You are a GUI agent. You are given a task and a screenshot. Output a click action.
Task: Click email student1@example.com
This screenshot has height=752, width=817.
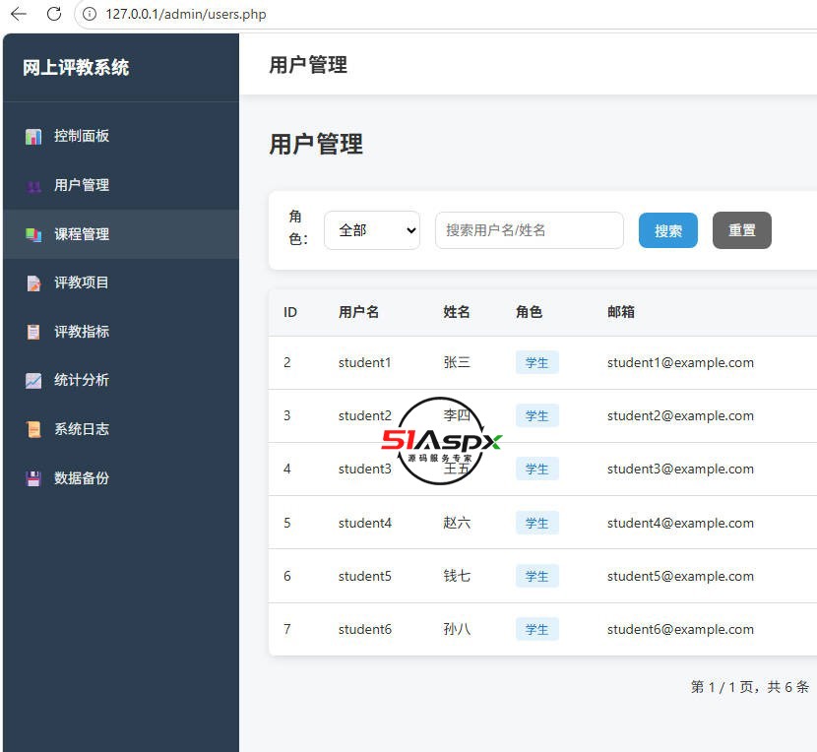(680, 362)
